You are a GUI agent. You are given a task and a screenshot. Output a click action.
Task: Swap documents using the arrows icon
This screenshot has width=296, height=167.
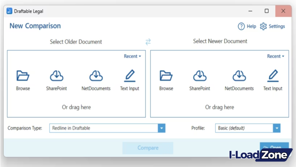(148, 42)
